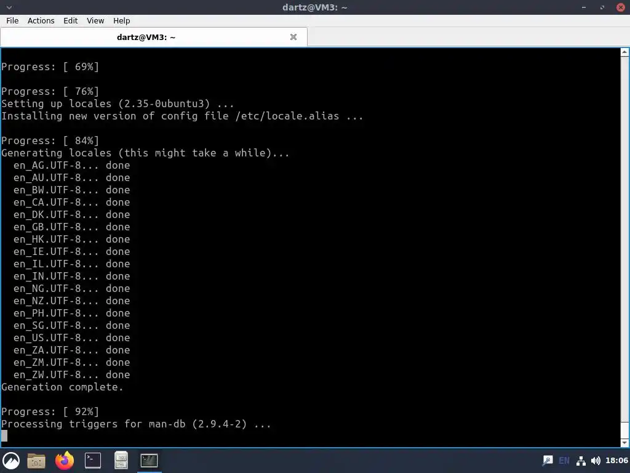Click the '/etc/locale.alias' path text
This screenshot has height=473, width=630.
(287, 116)
